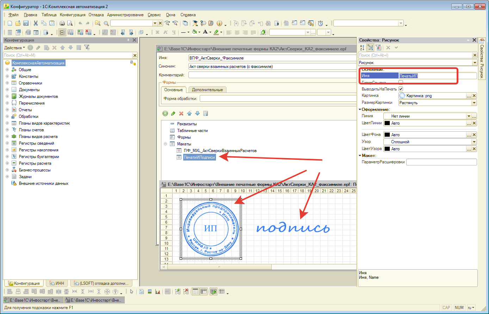Open the Syntax Assistant graduate icon

(x=195, y=23)
